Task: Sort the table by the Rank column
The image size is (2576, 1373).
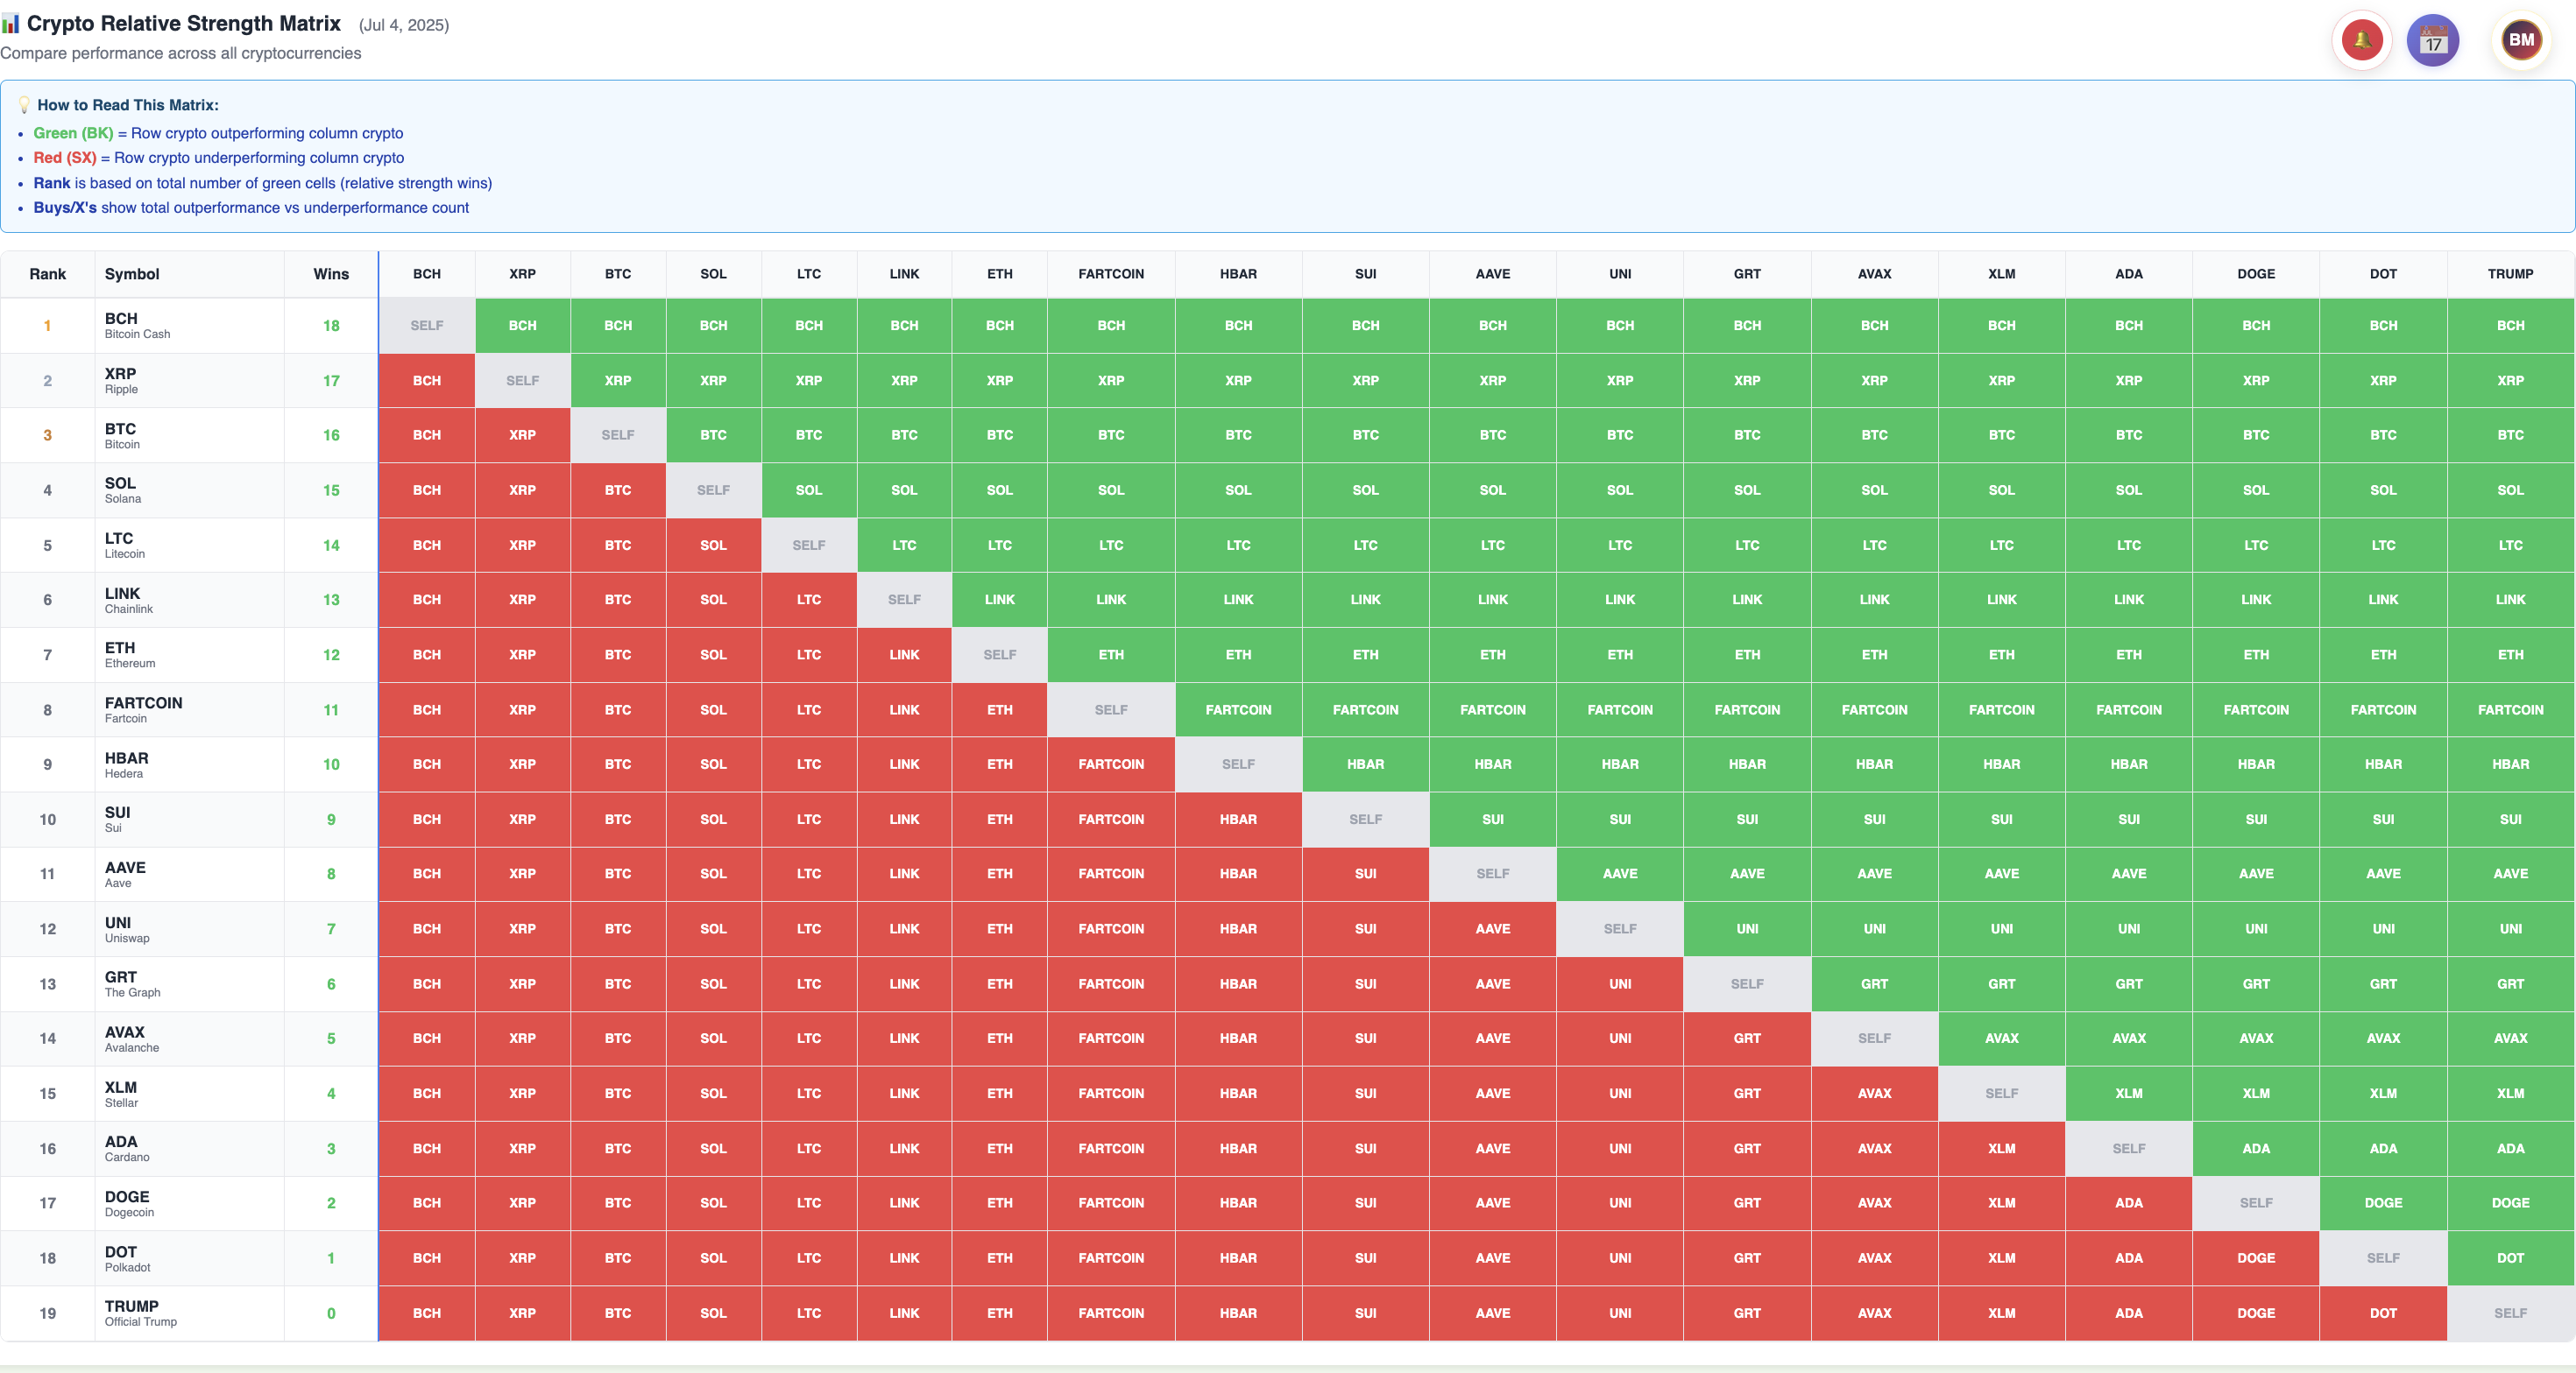Action: click(47, 274)
